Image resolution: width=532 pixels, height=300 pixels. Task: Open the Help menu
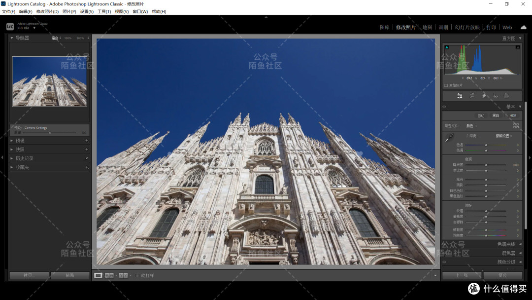coord(159,11)
